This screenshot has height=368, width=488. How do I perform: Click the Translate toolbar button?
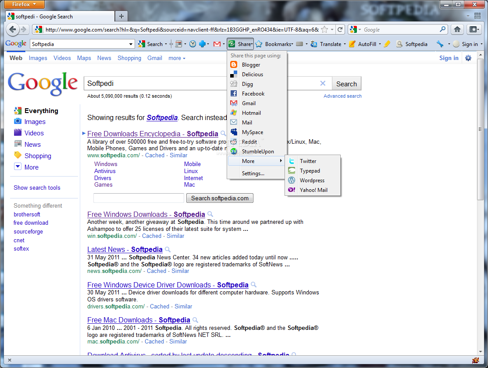tap(326, 44)
